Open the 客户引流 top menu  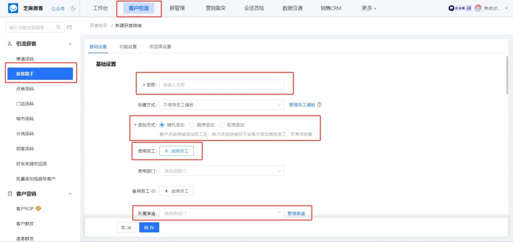click(x=139, y=9)
